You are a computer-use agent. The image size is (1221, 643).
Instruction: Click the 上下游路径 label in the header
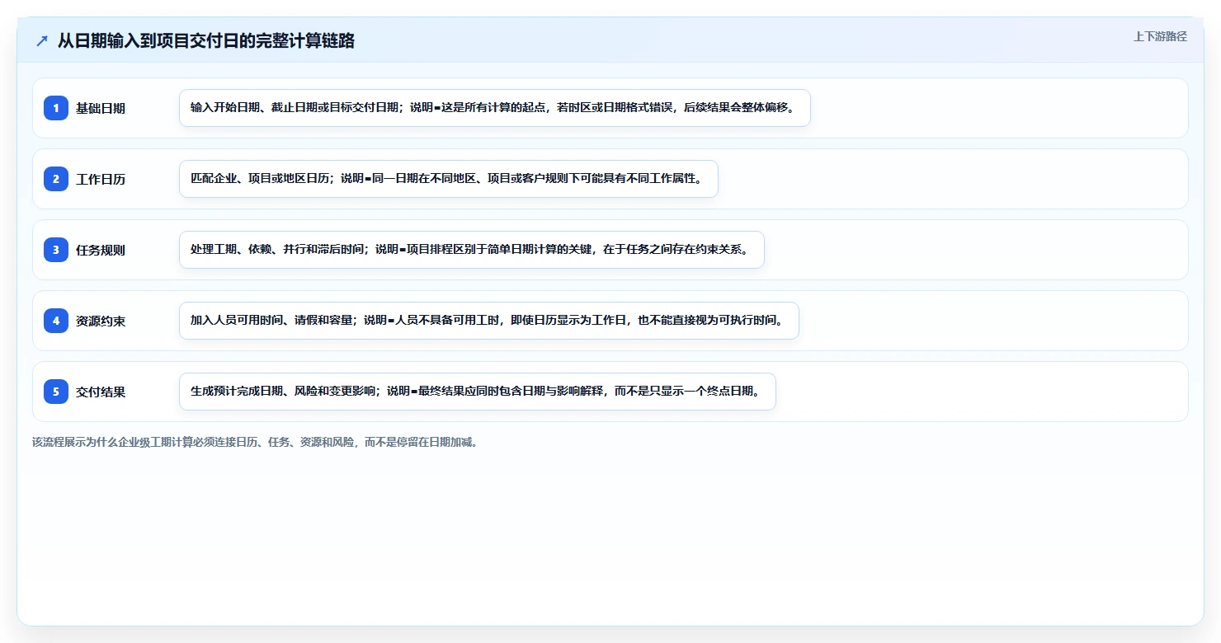[1160, 36]
